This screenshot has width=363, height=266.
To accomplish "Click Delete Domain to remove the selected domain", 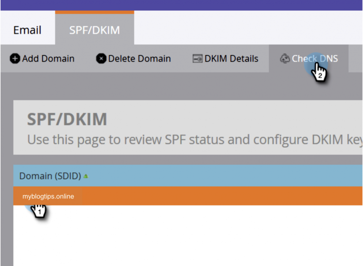I will pos(139,58).
